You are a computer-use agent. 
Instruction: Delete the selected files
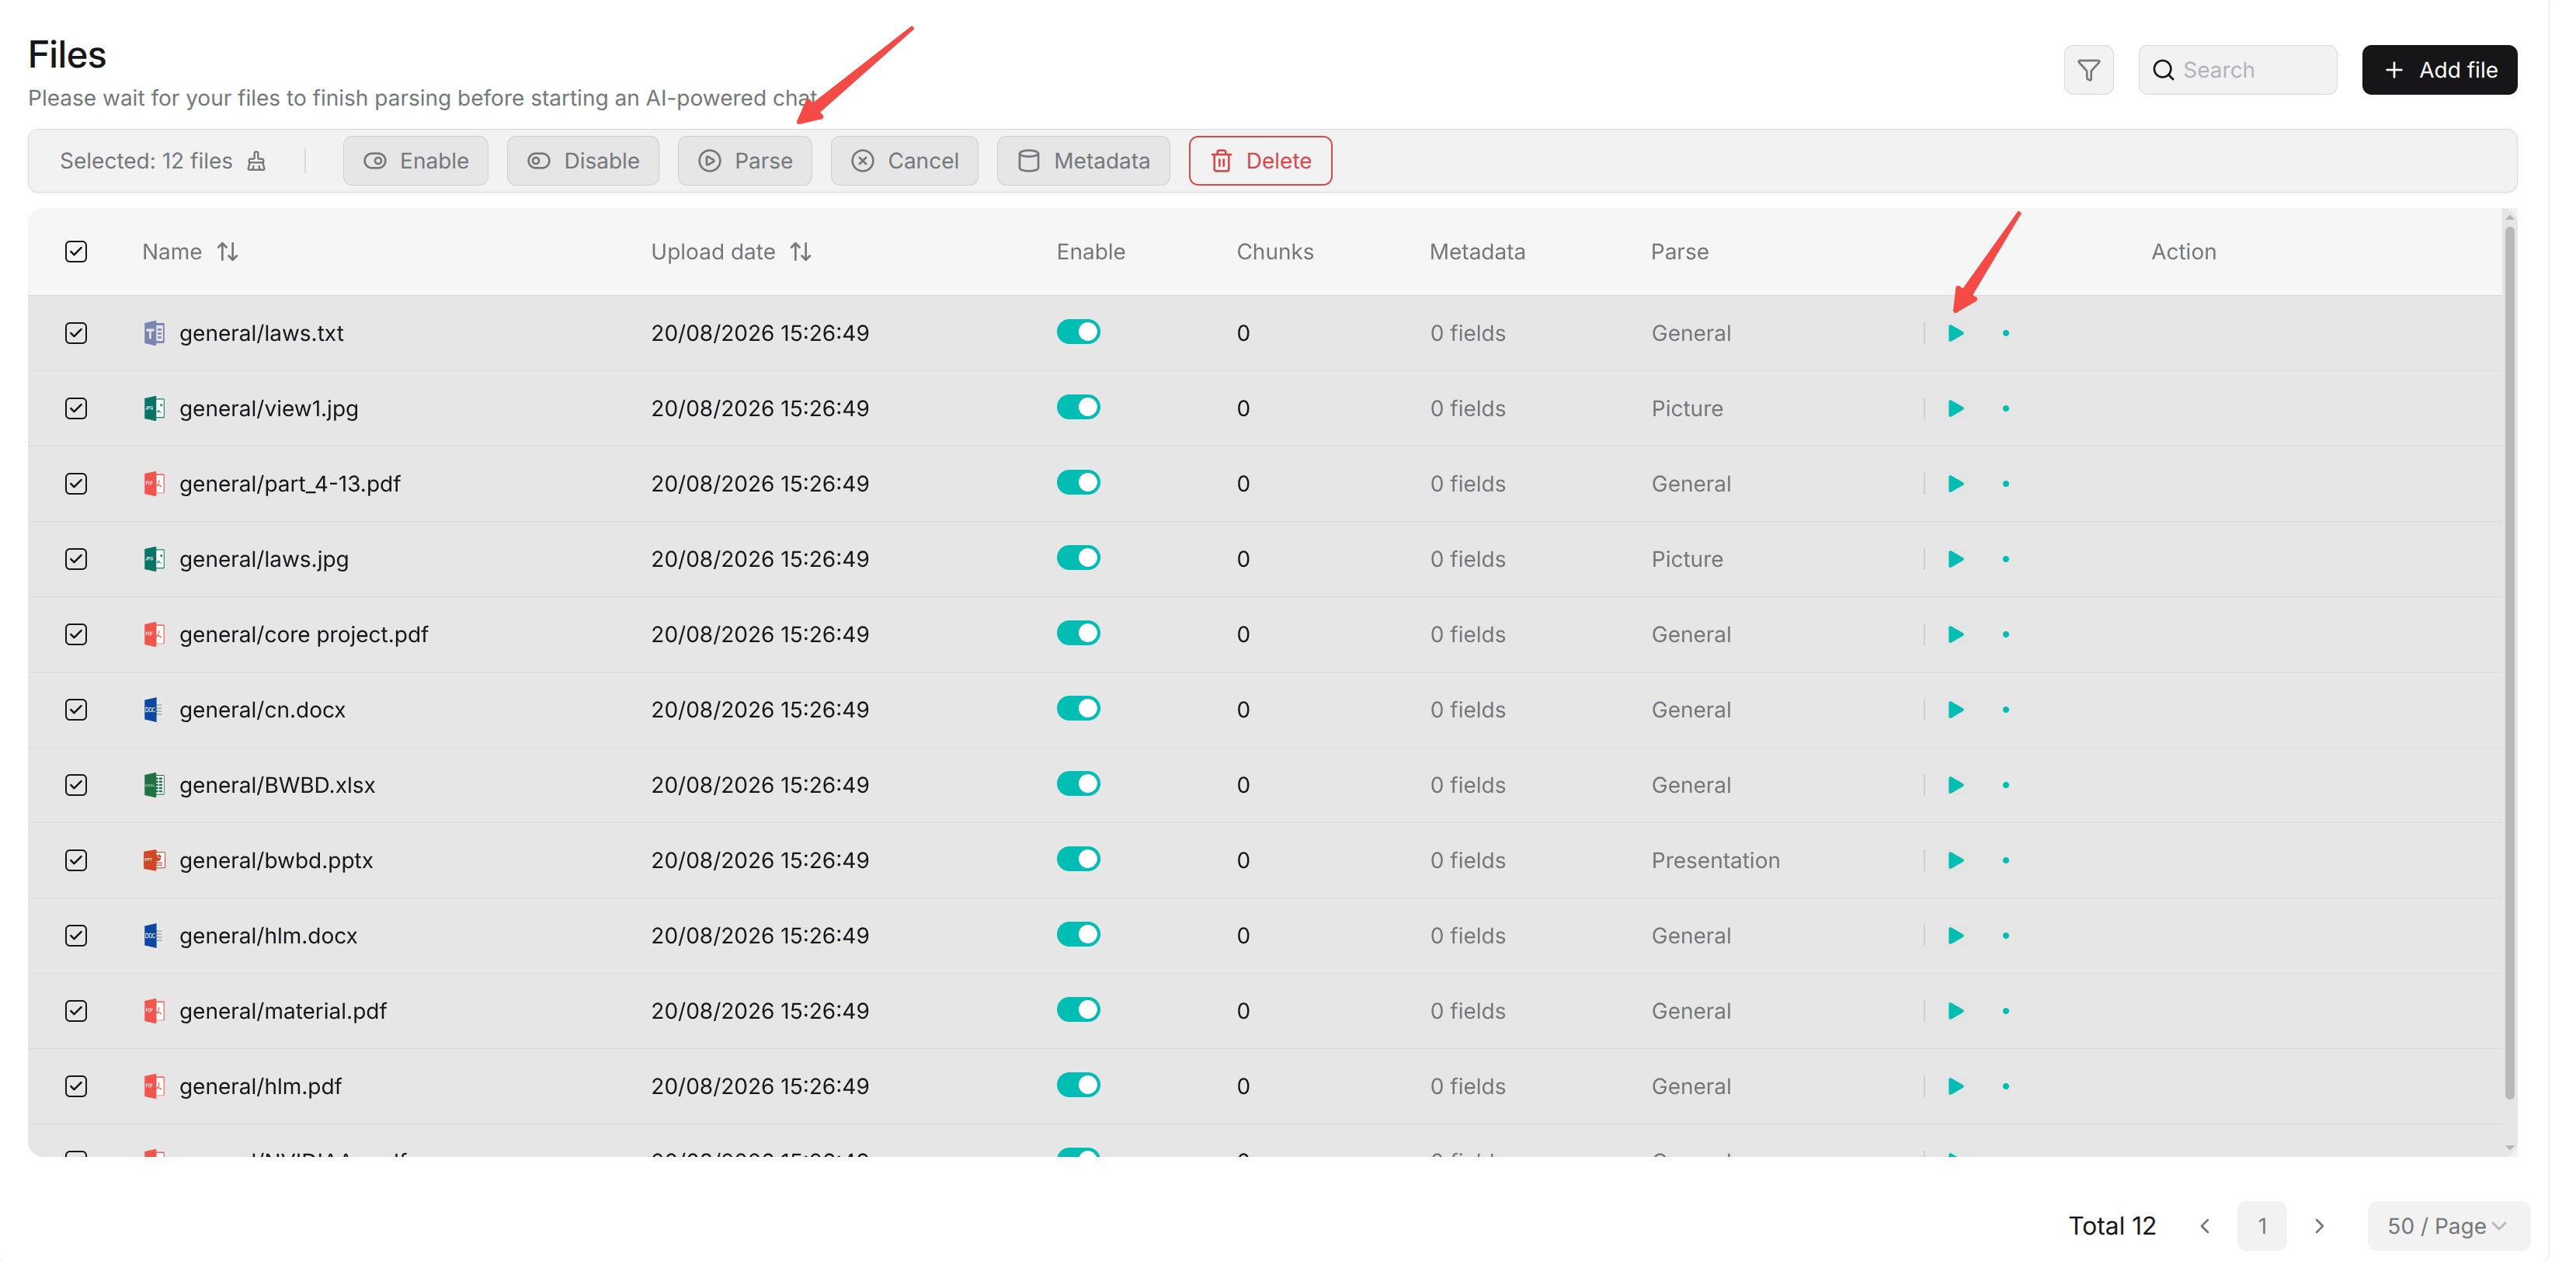tap(1260, 161)
